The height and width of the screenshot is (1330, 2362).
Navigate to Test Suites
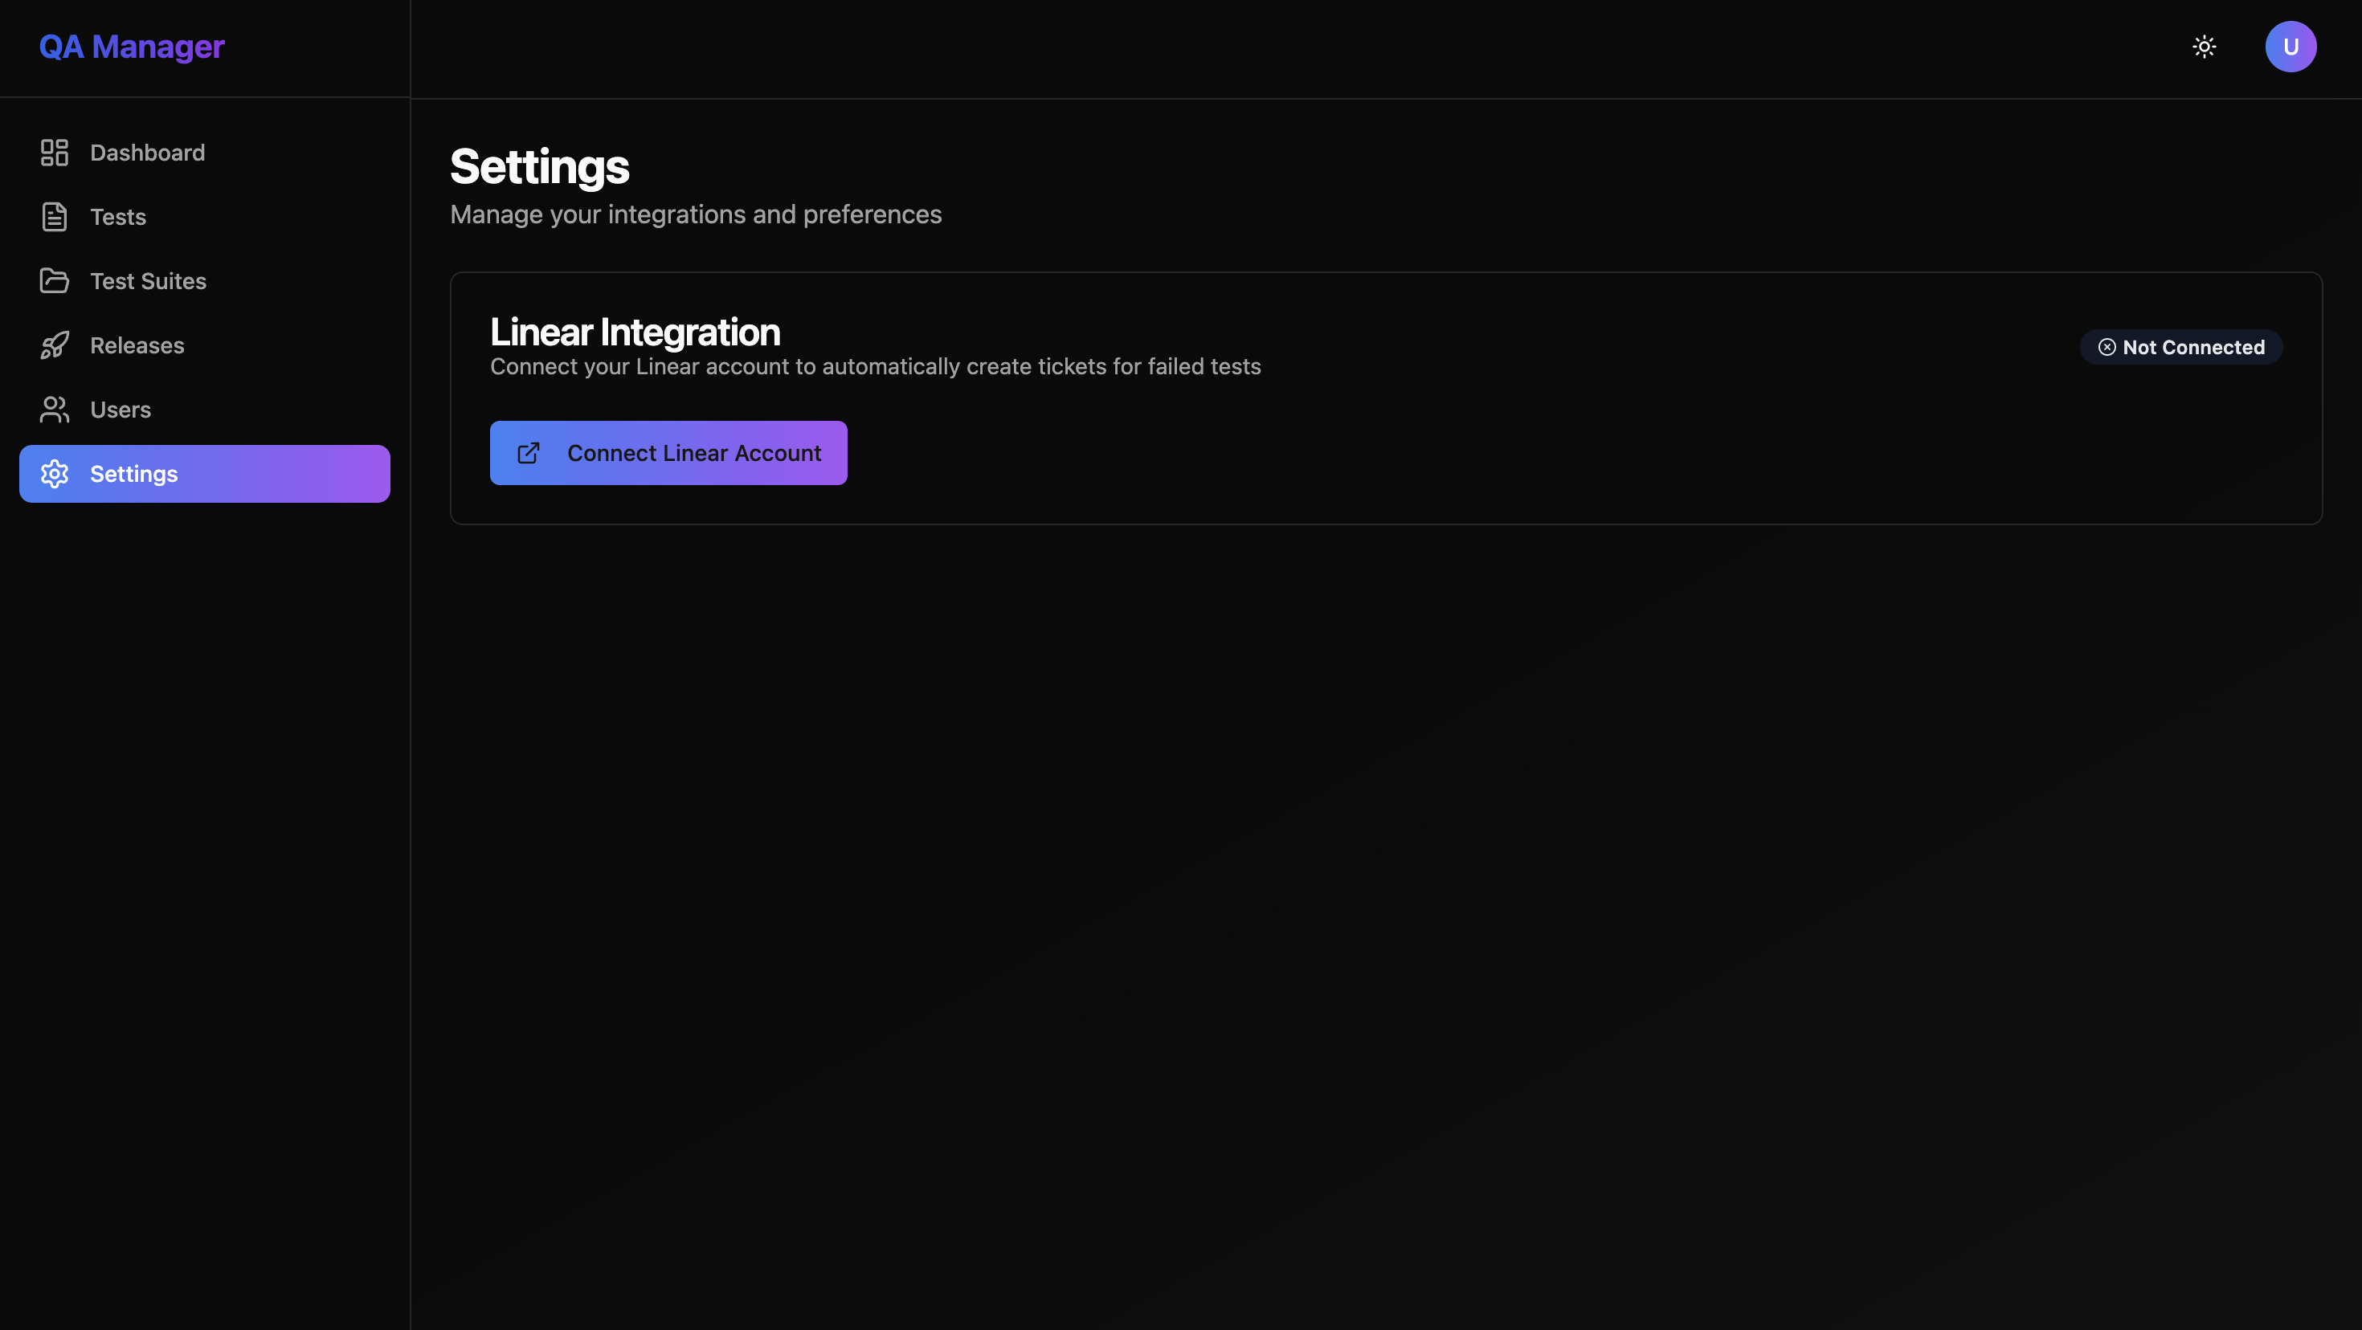pyautogui.click(x=148, y=280)
